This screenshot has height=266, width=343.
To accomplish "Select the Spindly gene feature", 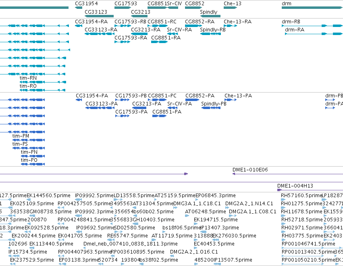I will 210,16.
